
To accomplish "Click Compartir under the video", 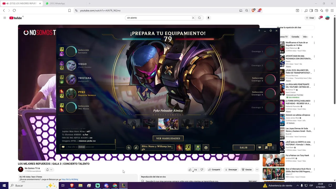I will click(214, 170).
